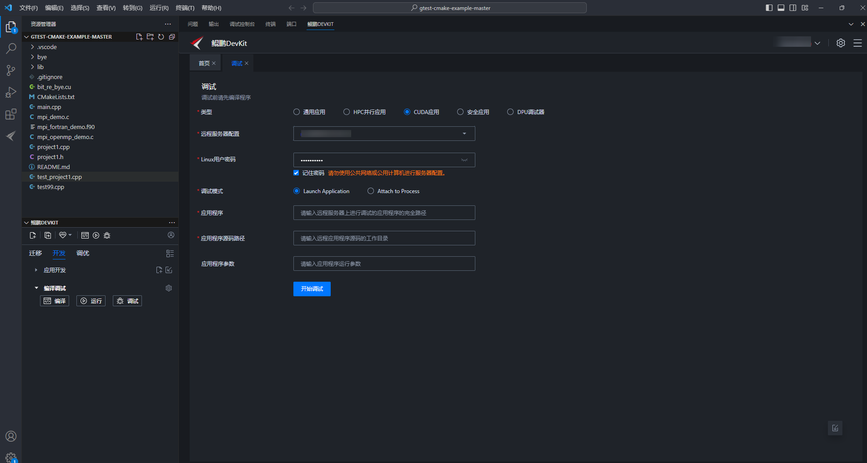
Task: Open the hamburger menu in the DevKit header
Action: [857, 43]
